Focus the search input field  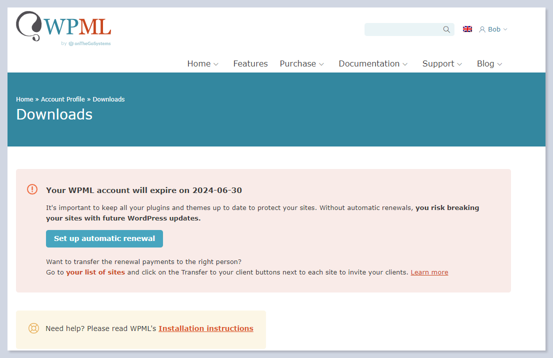402,29
